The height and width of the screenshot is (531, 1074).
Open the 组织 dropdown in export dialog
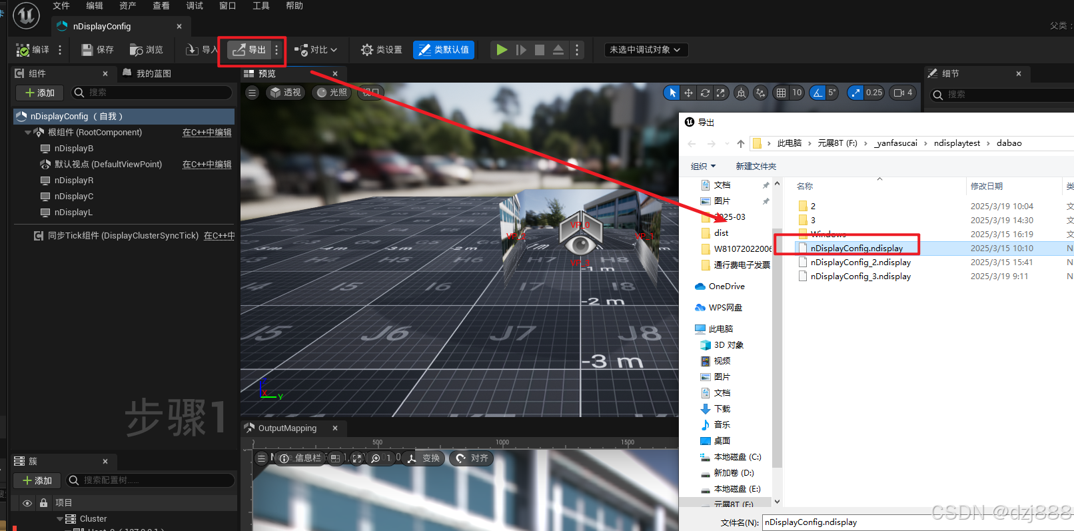(x=704, y=167)
